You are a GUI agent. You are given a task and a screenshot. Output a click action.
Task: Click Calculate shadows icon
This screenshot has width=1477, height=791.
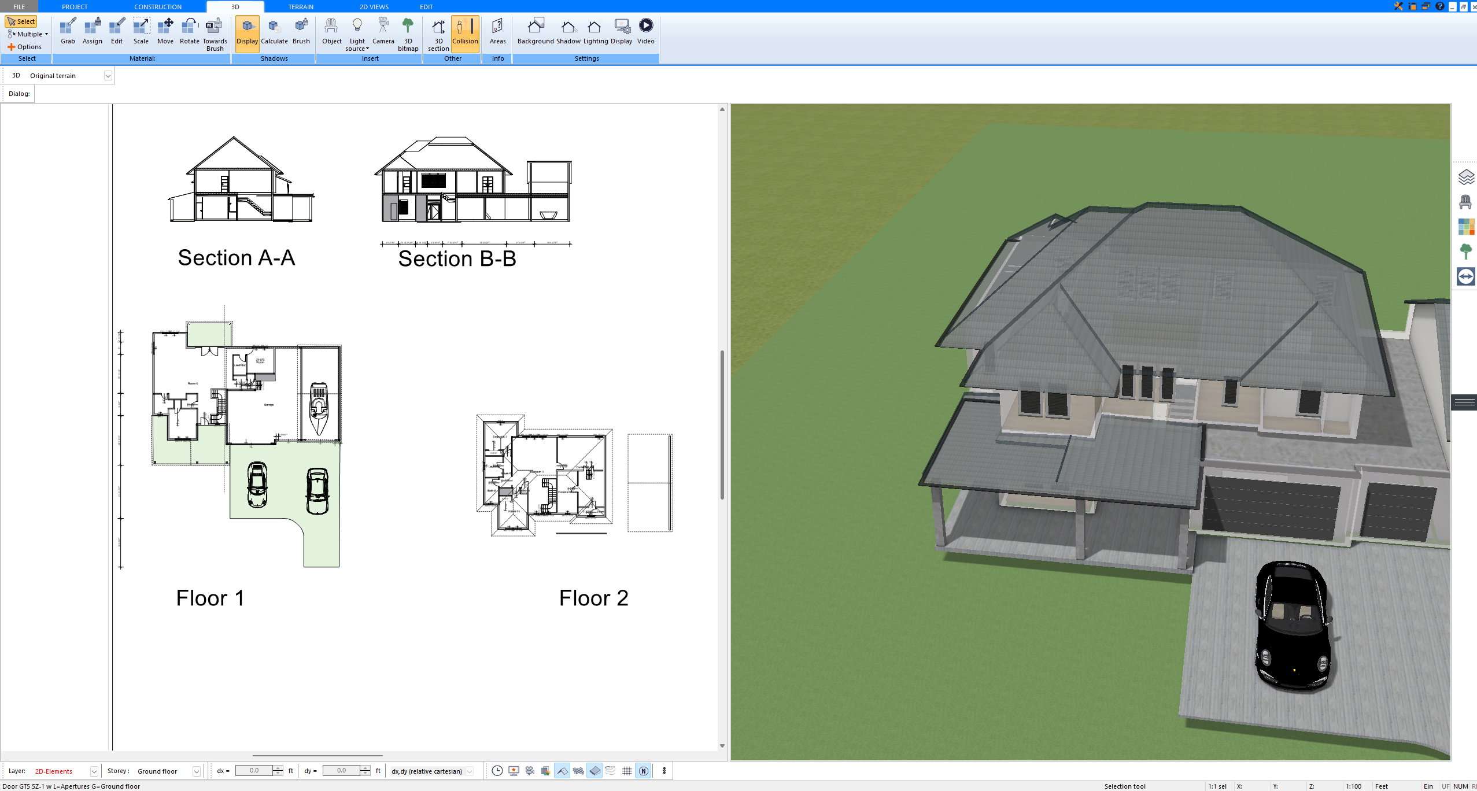click(x=274, y=31)
